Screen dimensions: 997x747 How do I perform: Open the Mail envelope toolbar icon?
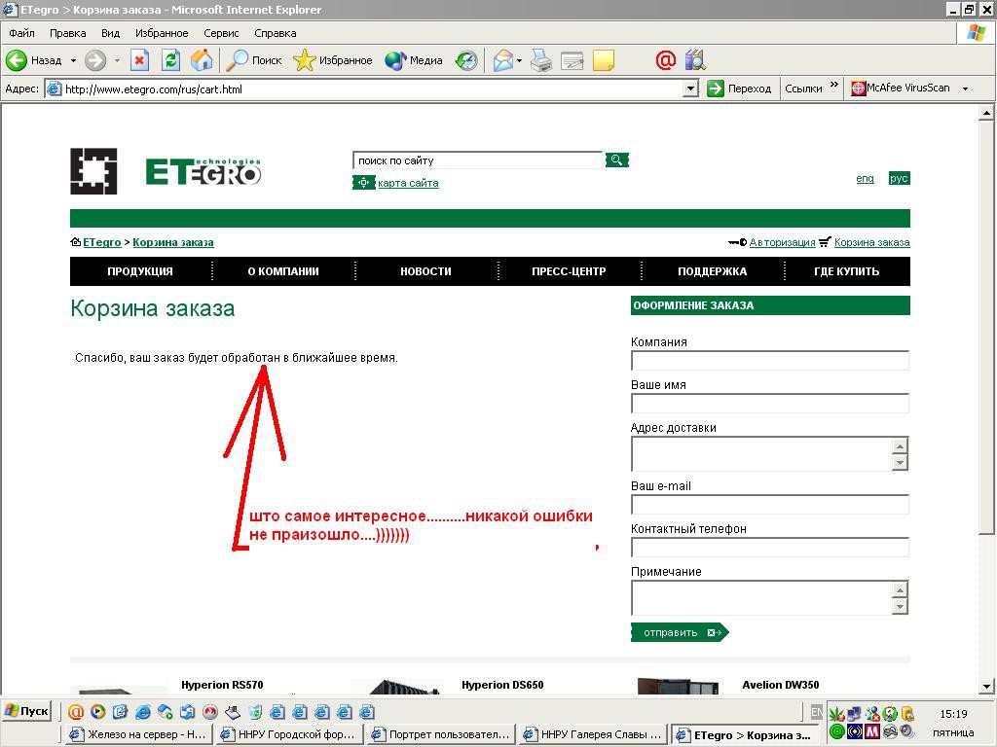click(503, 60)
